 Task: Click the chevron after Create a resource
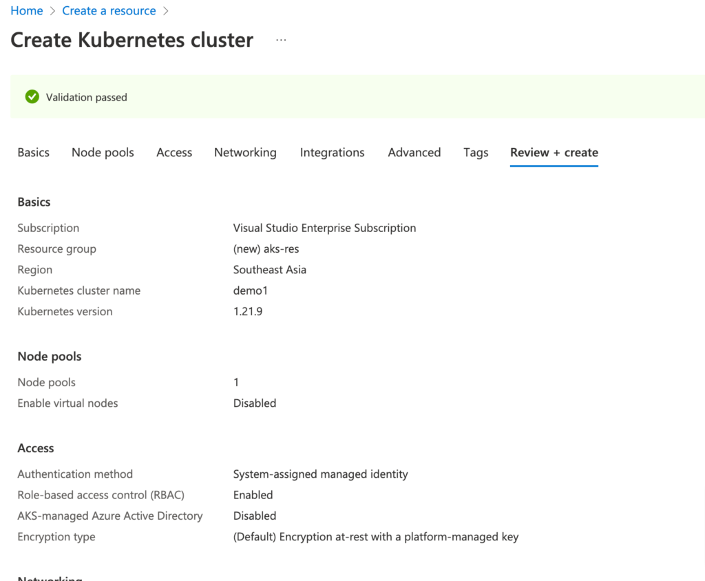click(x=165, y=10)
